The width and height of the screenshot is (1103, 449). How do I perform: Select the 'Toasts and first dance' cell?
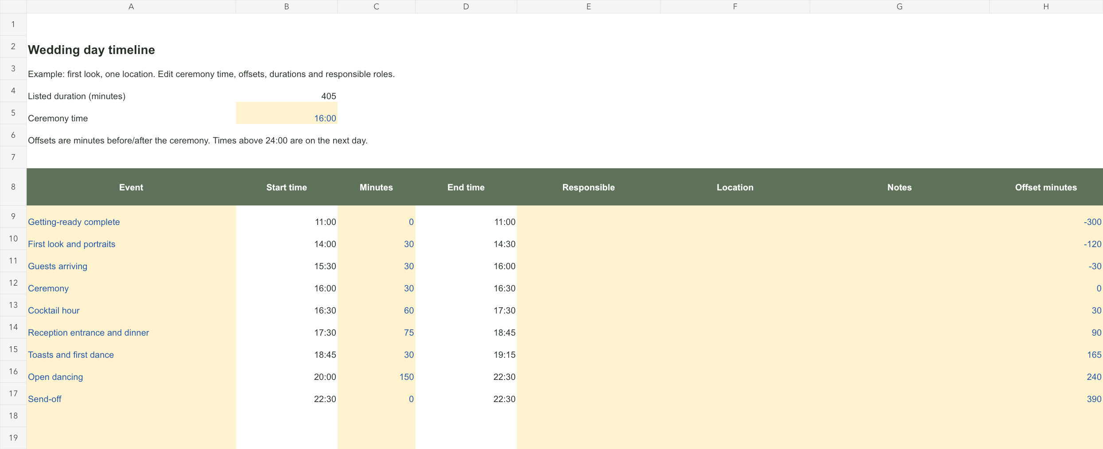pyautogui.click(x=131, y=349)
